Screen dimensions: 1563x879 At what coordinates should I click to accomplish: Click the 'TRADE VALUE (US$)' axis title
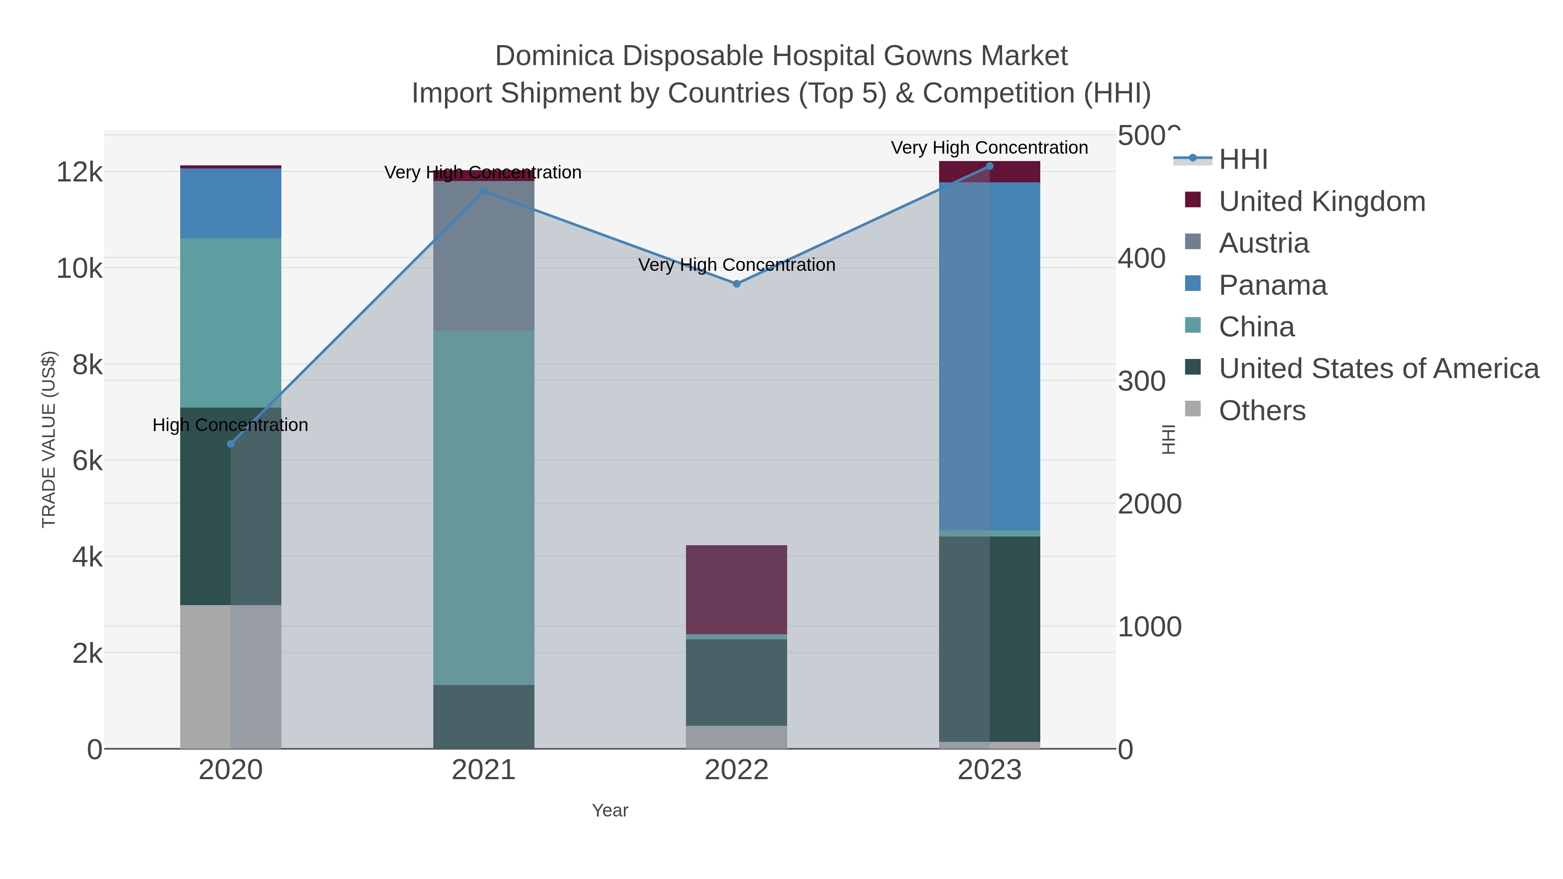49,440
